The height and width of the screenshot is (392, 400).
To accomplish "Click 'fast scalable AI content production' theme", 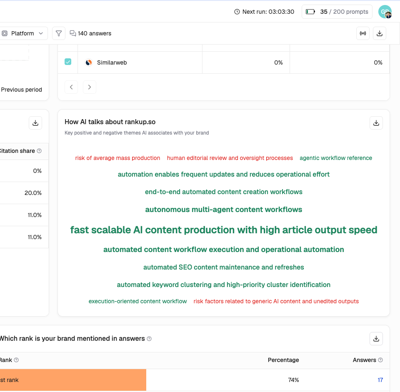I will [223, 230].
